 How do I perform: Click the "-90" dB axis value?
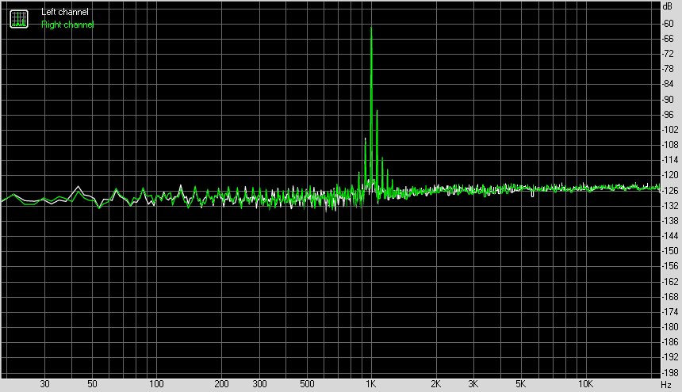[668, 100]
